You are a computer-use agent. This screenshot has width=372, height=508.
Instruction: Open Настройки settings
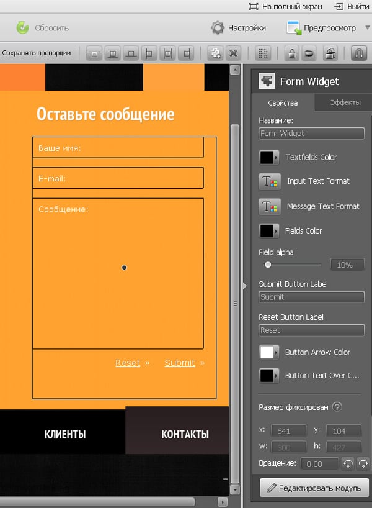click(x=239, y=28)
